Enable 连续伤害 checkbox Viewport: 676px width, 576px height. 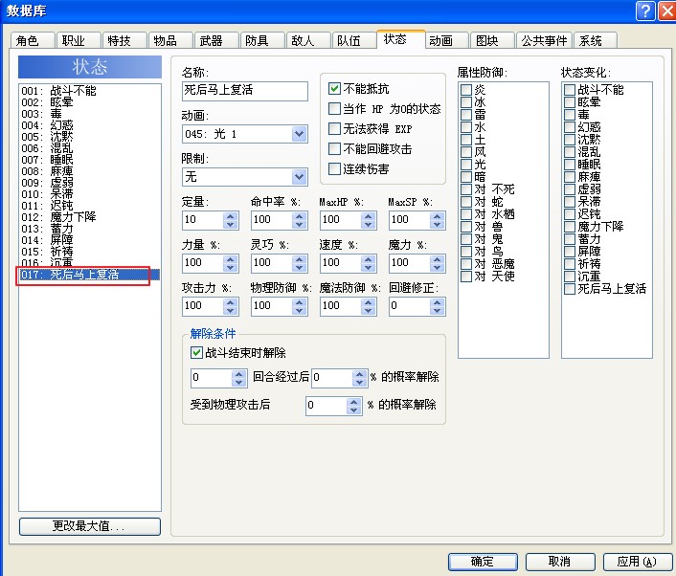[x=334, y=169]
